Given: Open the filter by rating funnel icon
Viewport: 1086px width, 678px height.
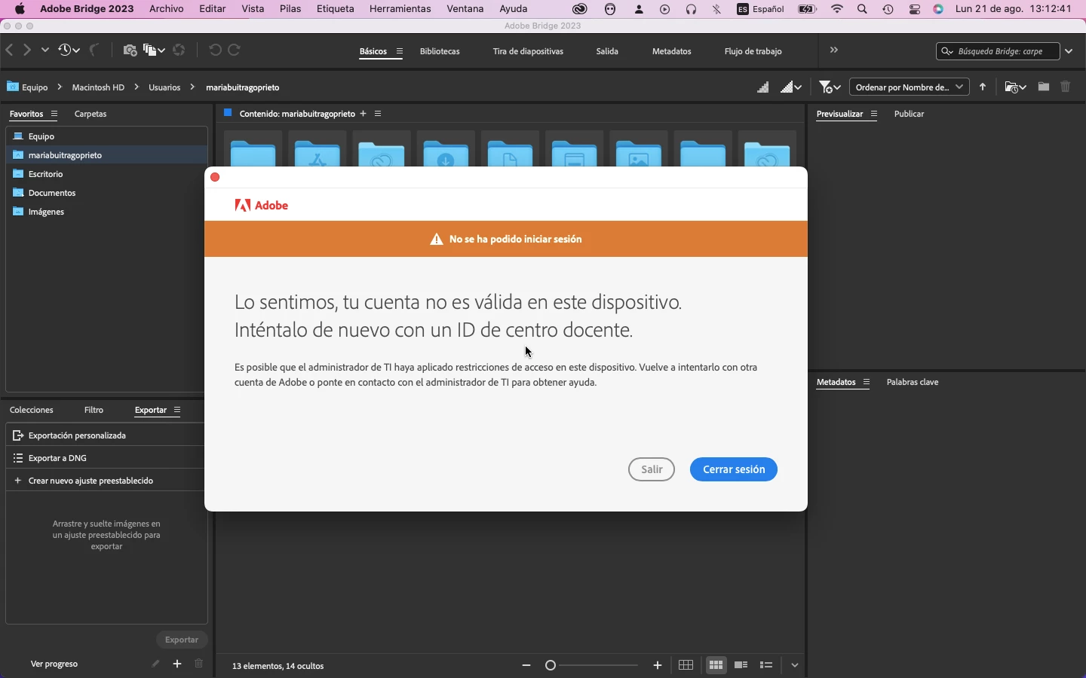Looking at the screenshot, I should 830,87.
